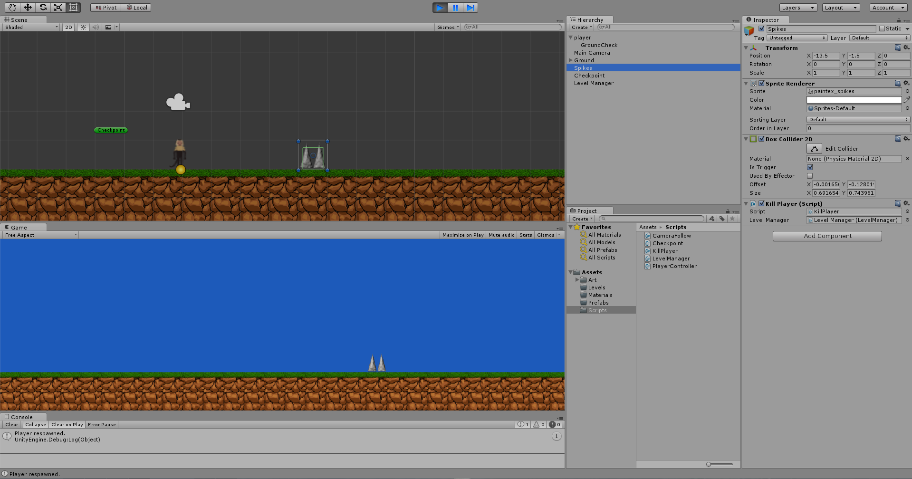Toggle 2D mode in Scene view
Viewport: 912px width, 479px height.
tap(68, 27)
